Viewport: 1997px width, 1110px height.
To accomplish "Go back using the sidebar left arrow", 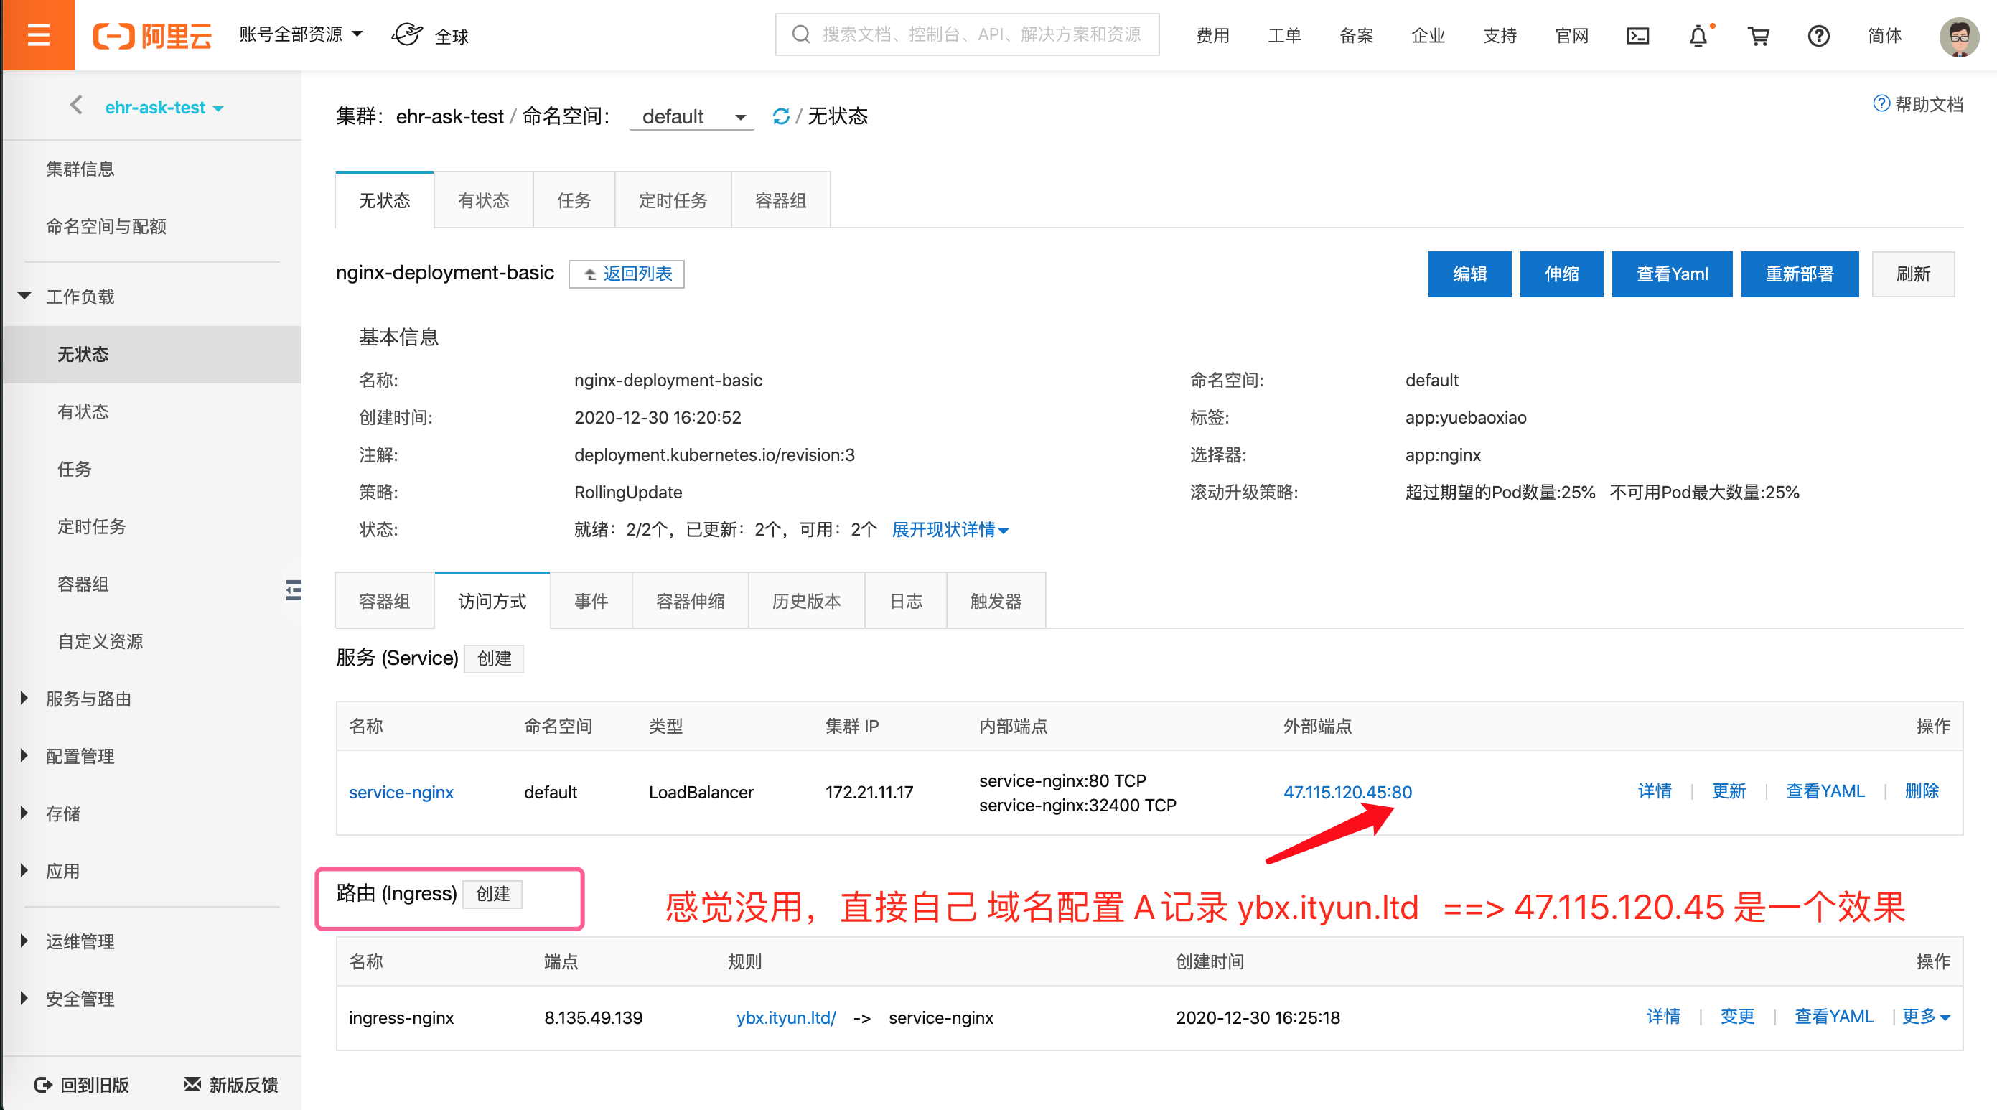I will (76, 106).
